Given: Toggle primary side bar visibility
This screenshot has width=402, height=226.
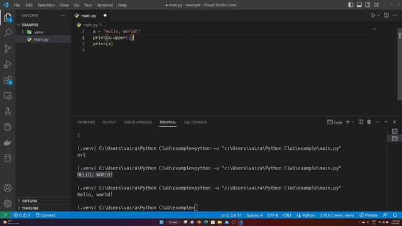Looking at the screenshot, I should 350,5.
